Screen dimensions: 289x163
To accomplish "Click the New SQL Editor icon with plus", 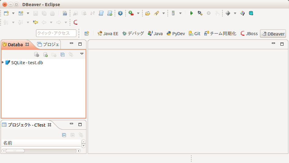I will tap(110, 13).
